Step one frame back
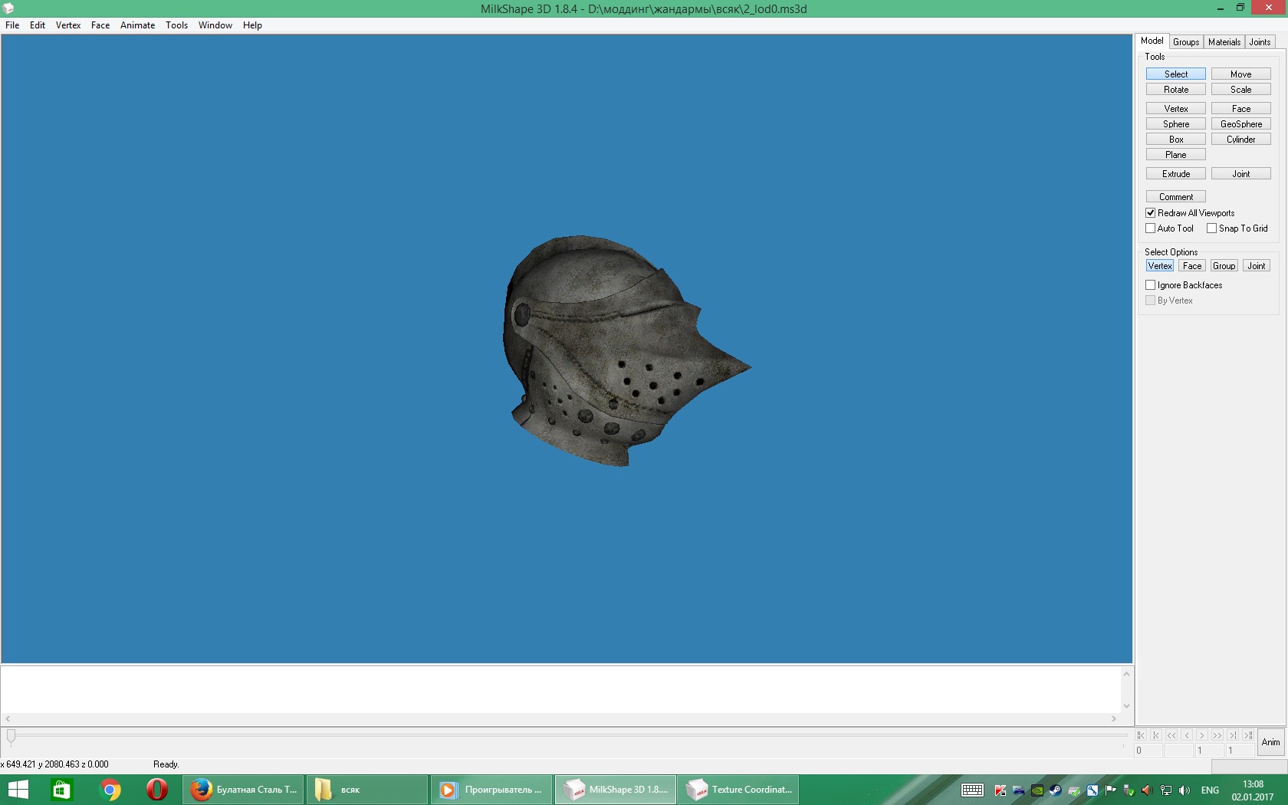 (x=1187, y=735)
